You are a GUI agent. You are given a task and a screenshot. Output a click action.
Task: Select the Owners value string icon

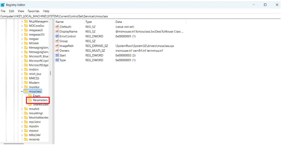tap(57, 51)
